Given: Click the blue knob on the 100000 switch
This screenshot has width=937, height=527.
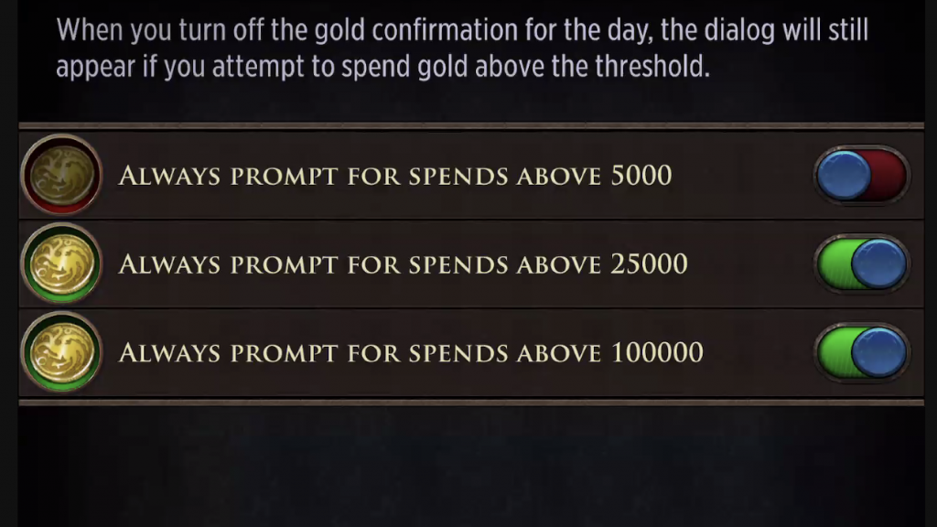Looking at the screenshot, I should tap(878, 352).
